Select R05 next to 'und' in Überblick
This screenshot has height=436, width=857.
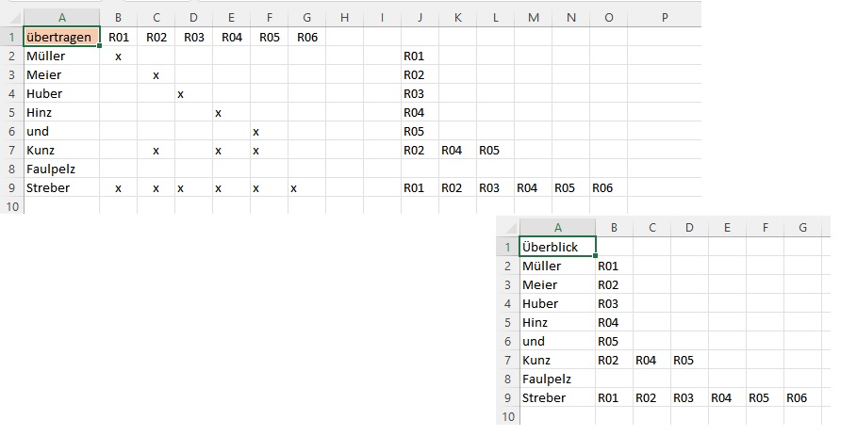(615, 341)
